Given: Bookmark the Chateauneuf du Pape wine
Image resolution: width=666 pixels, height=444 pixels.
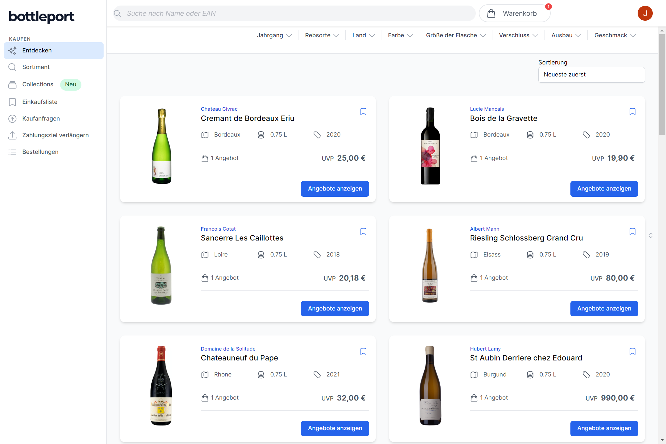Looking at the screenshot, I should (x=363, y=351).
